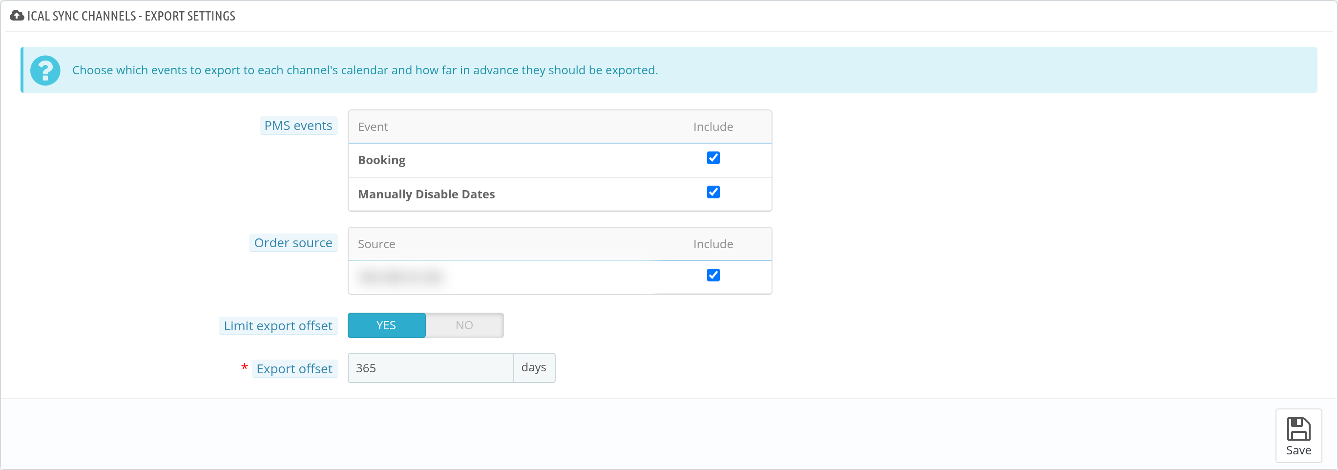Click the floppy disk Save icon

[1298, 429]
